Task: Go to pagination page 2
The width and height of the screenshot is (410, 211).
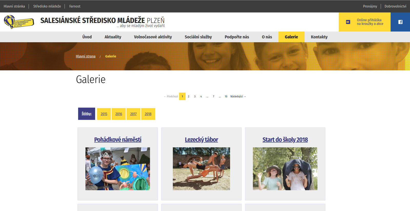Action: click(188, 97)
